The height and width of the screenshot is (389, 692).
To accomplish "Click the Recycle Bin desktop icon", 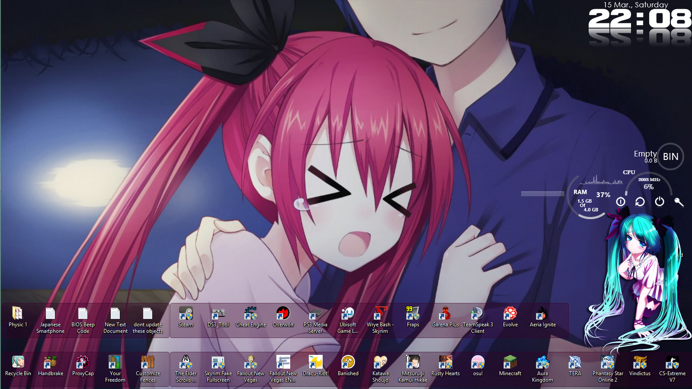I will (x=18, y=366).
